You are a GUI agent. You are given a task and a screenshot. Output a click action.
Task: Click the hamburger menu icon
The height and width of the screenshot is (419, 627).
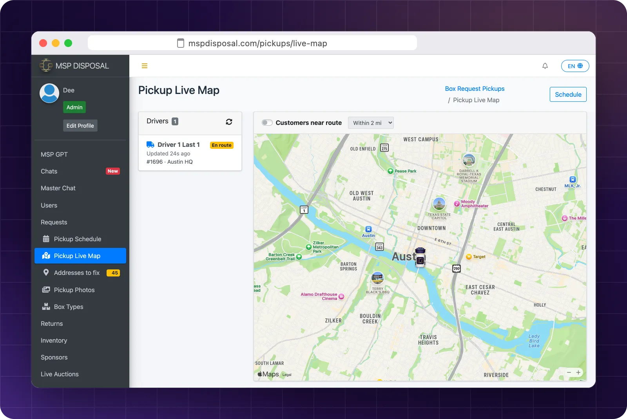(x=145, y=66)
